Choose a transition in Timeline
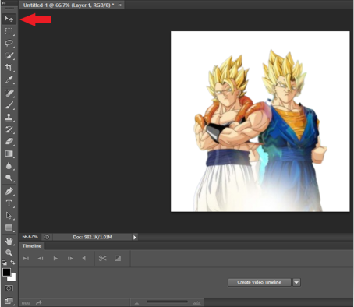Screen dimensions: 354x307 point(118,258)
